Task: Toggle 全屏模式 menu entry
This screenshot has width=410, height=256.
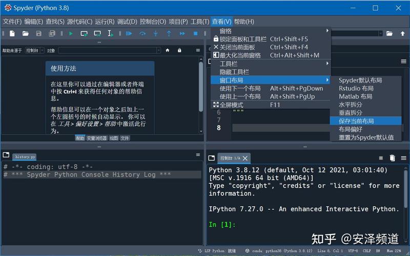Action: click(x=271, y=105)
